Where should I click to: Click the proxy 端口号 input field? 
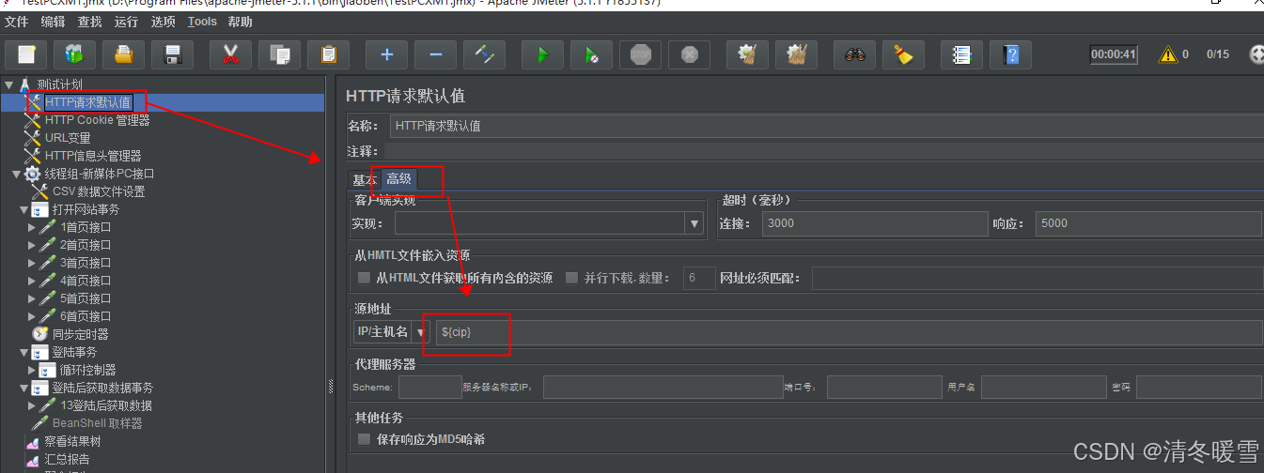click(x=884, y=387)
